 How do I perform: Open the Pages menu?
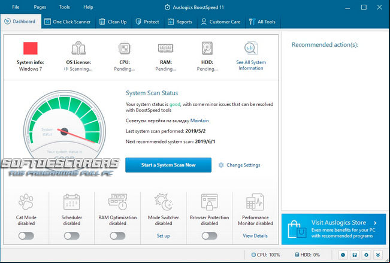tap(40, 7)
